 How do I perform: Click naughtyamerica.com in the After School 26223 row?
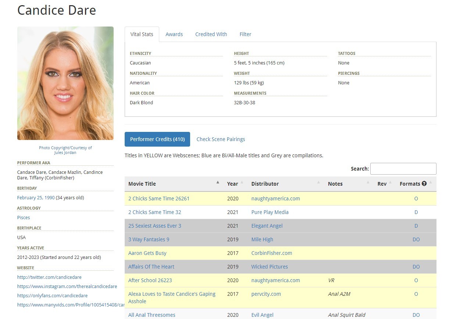point(276,280)
